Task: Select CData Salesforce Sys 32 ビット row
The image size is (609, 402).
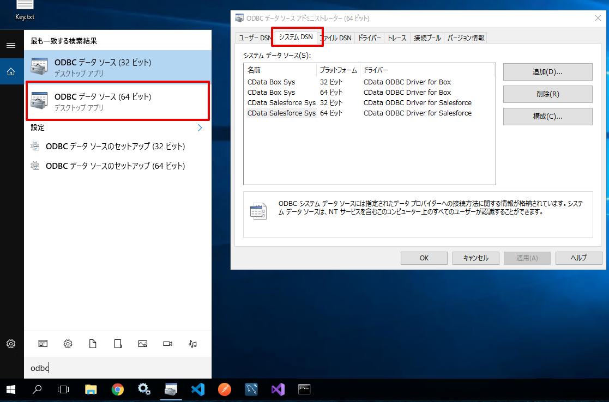Action: [x=369, y=102]
